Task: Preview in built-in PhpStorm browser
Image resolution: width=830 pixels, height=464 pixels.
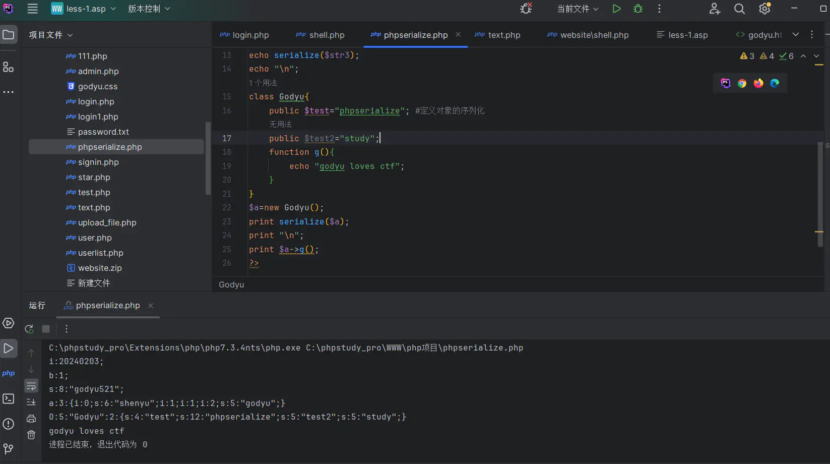Action: [726, 83]
